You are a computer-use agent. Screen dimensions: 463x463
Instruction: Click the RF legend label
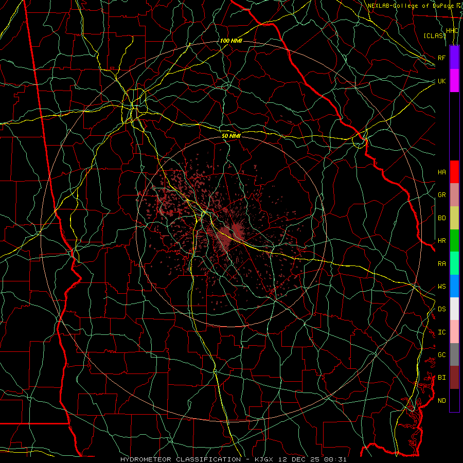pos(442,58)
